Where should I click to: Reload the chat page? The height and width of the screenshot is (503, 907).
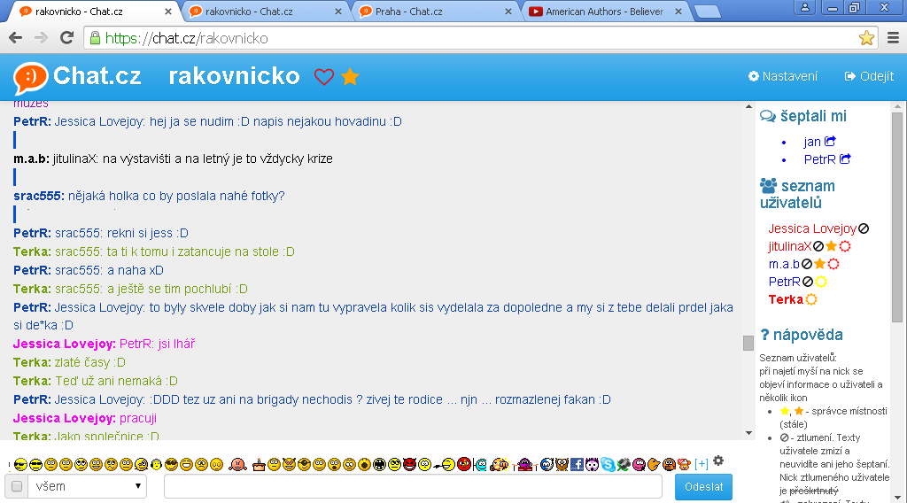coord(67,38)
